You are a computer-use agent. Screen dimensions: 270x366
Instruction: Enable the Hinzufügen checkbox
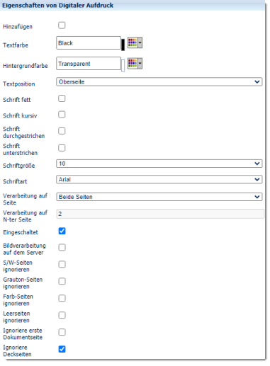pos(62,25)
